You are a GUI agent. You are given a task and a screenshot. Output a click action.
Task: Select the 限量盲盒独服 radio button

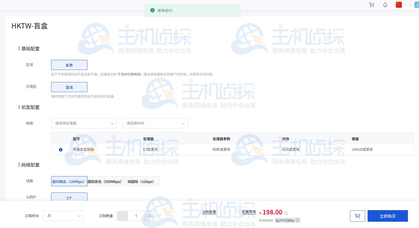click(x=60, y=149)
